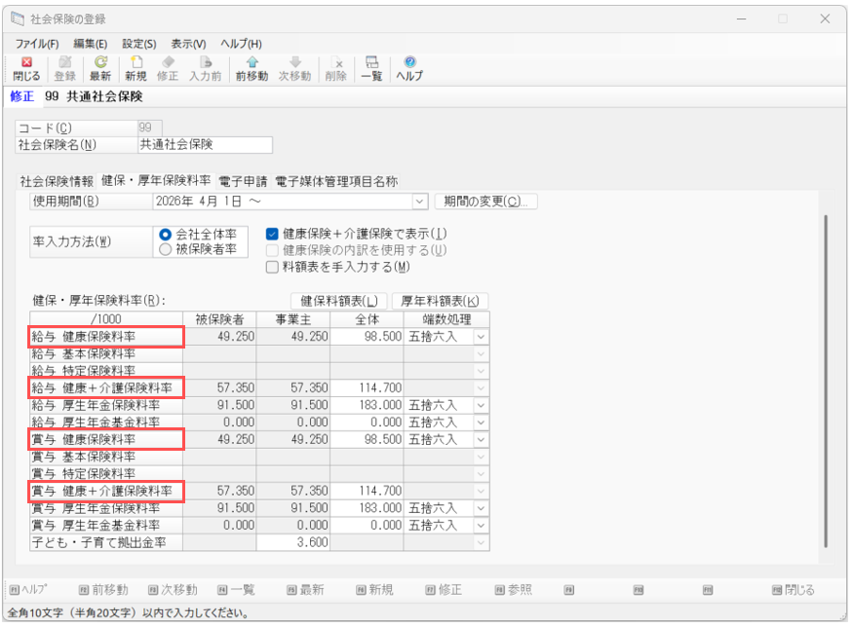Screen dimensions: 851x625
Task: Click the vertical scrollbar on the right
Action: tap(826, 380)
